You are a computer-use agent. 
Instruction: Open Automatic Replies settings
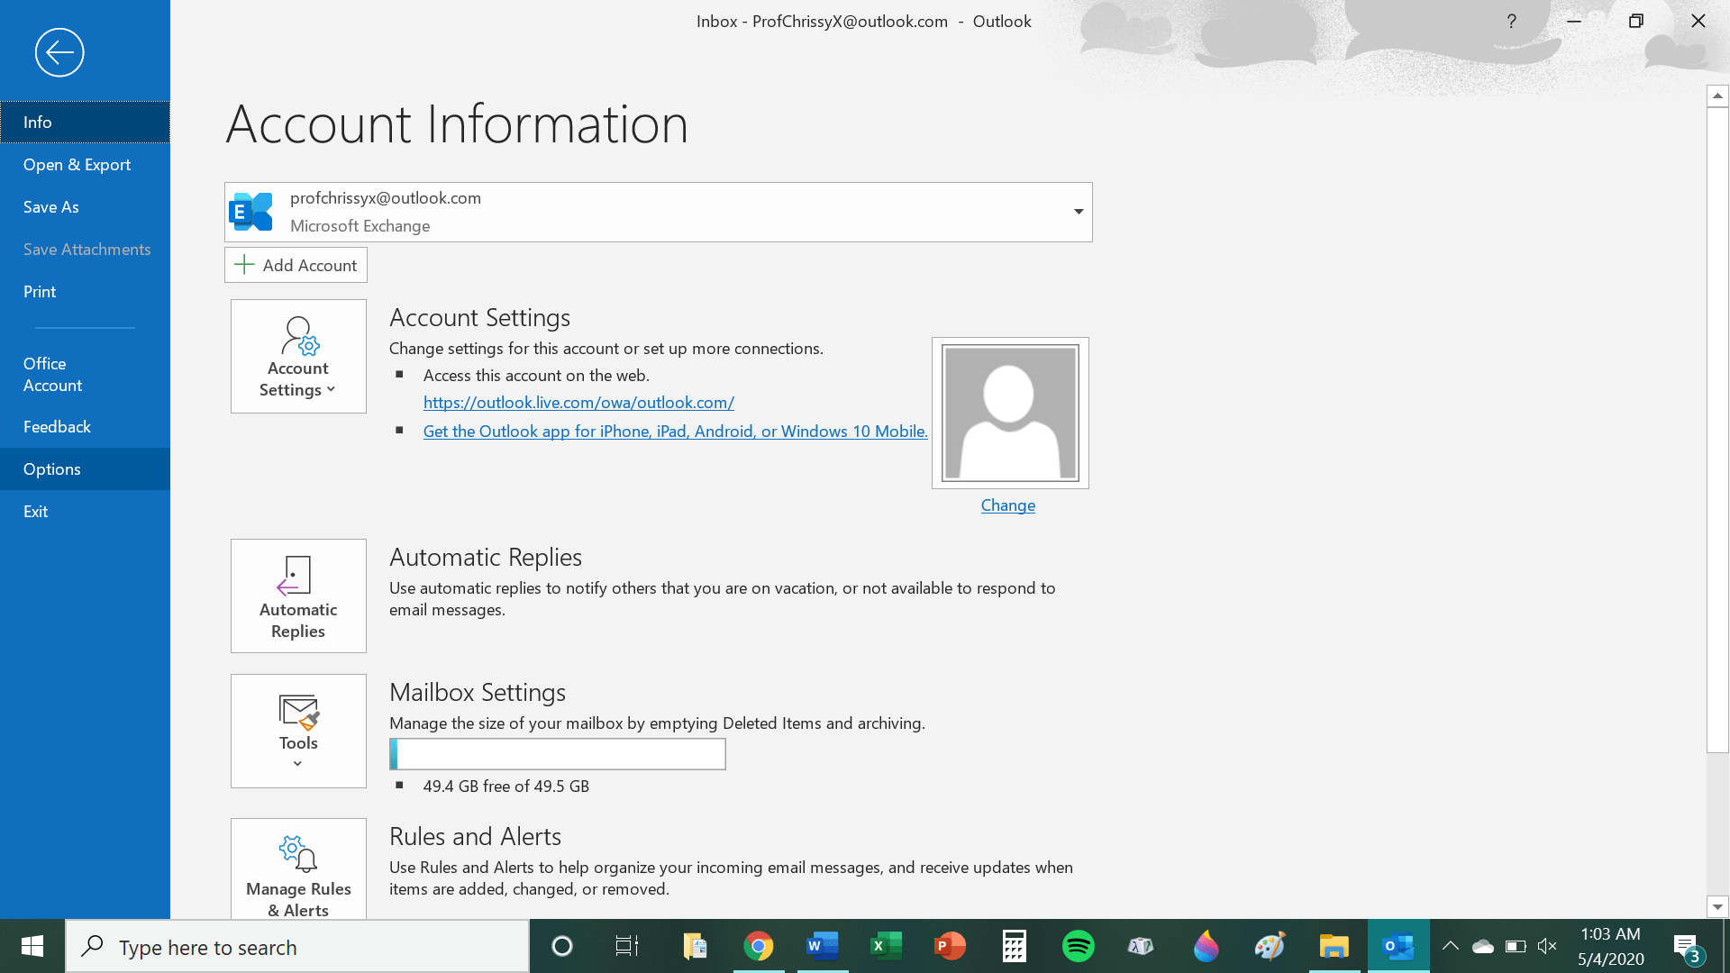click(x=298, y=596)
